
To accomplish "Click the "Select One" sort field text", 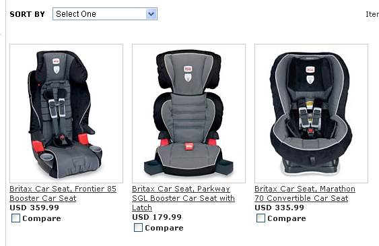I will pos(76,14).
